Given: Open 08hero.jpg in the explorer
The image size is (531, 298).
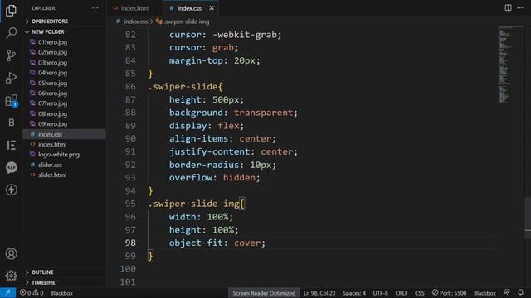Looking at the screenshot, I should click(x=52, y=114).
